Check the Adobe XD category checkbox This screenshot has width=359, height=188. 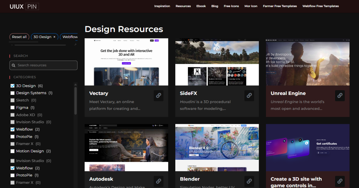pos(12,115)
